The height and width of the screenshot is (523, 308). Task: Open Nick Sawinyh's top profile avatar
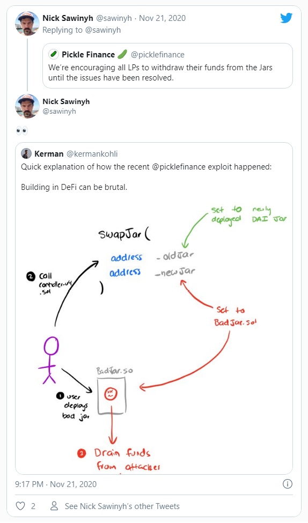[27, 24]
